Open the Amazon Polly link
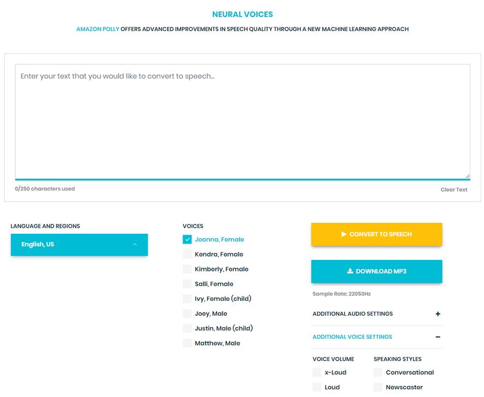The height and width of the screenshot is (397, 484). 97,29
